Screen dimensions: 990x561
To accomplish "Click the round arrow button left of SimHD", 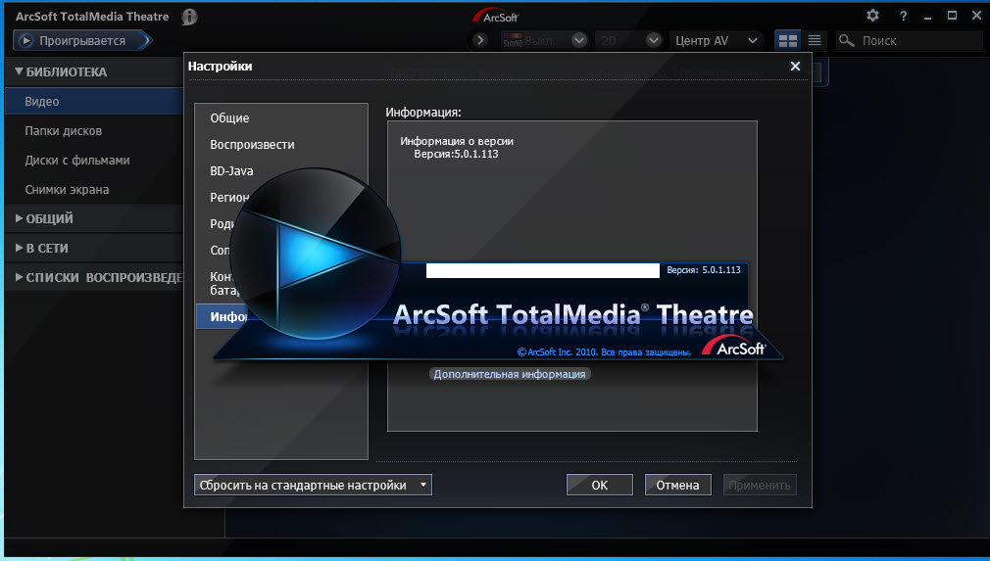I will [480, 40].
